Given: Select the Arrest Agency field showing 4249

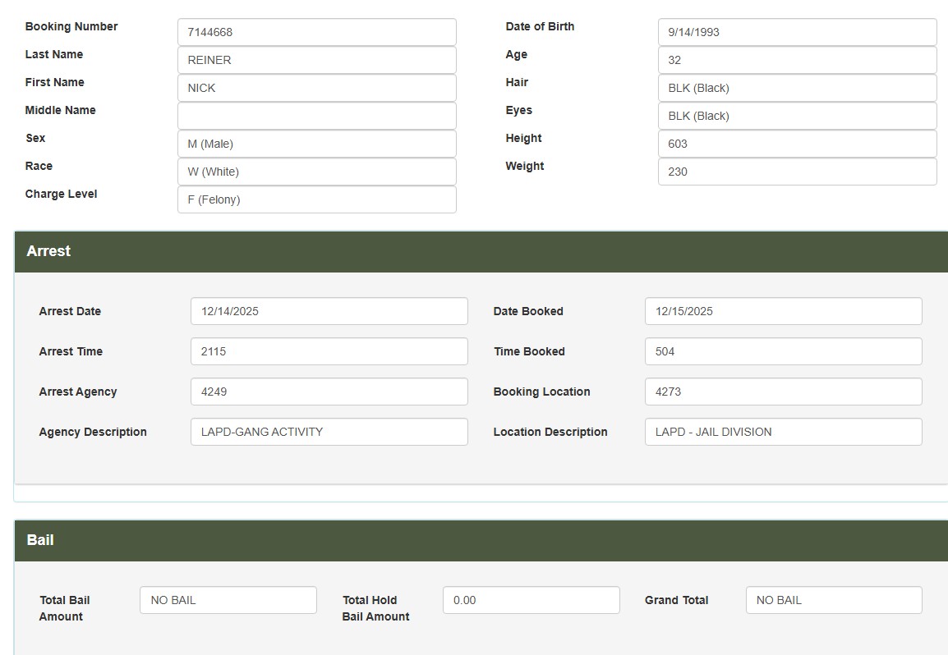Looking at the screenshot, I should click(329, 392).
